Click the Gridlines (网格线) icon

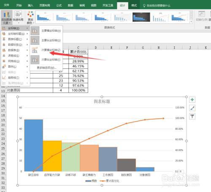(4, 61)
